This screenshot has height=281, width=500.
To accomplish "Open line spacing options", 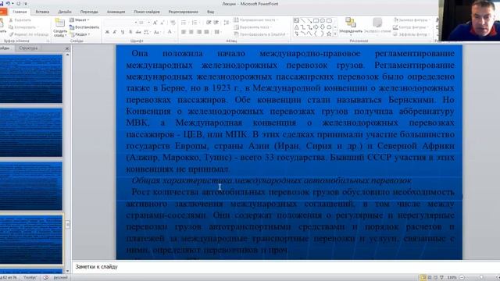I will [227, 23].
